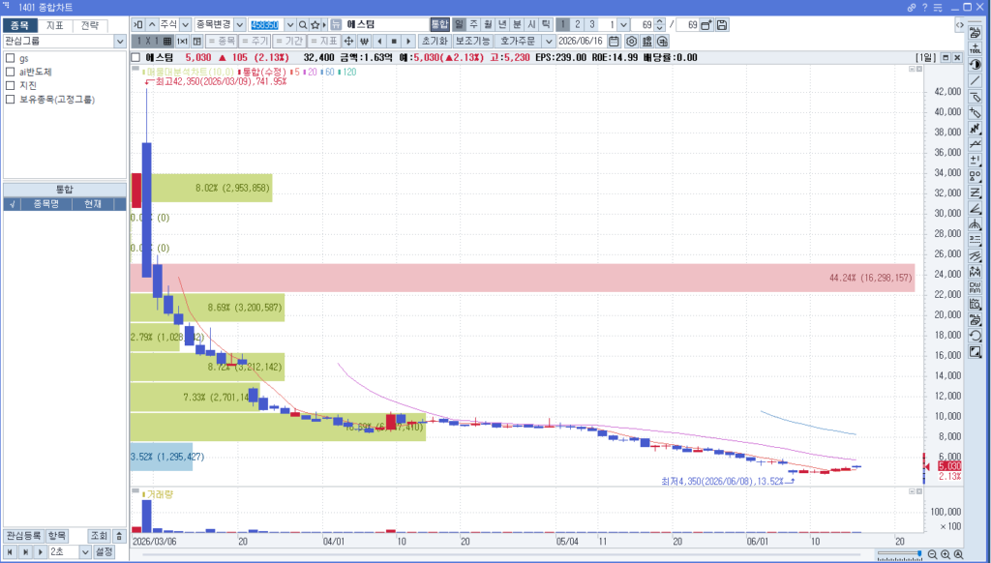Check the 보유종목(고정그룹) checkbox
This screenshot has width=991, height=563.
(10, 100)
